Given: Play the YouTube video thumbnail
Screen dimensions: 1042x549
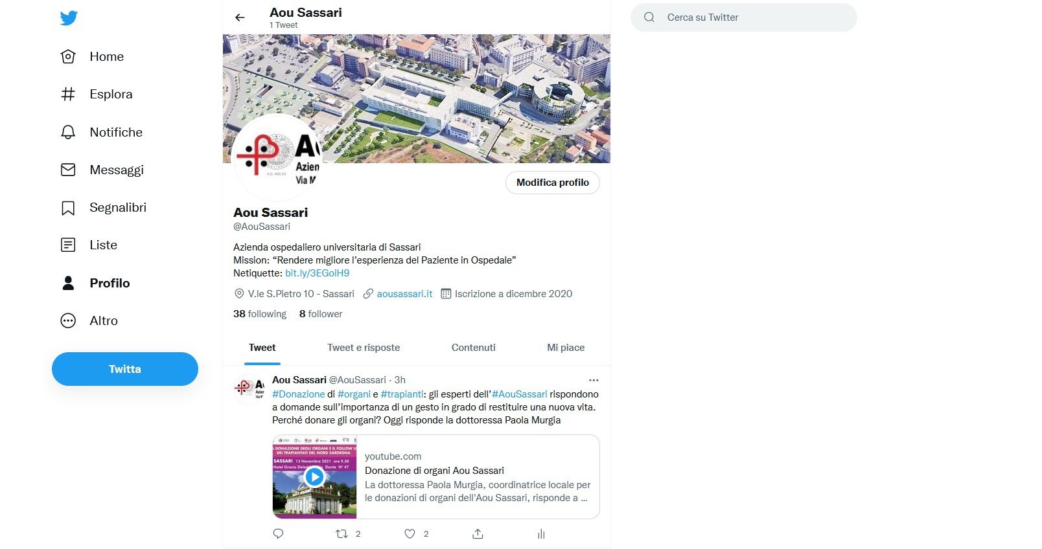Looking at the screenshot, I should pyautogui.click(x=314, y=477).
